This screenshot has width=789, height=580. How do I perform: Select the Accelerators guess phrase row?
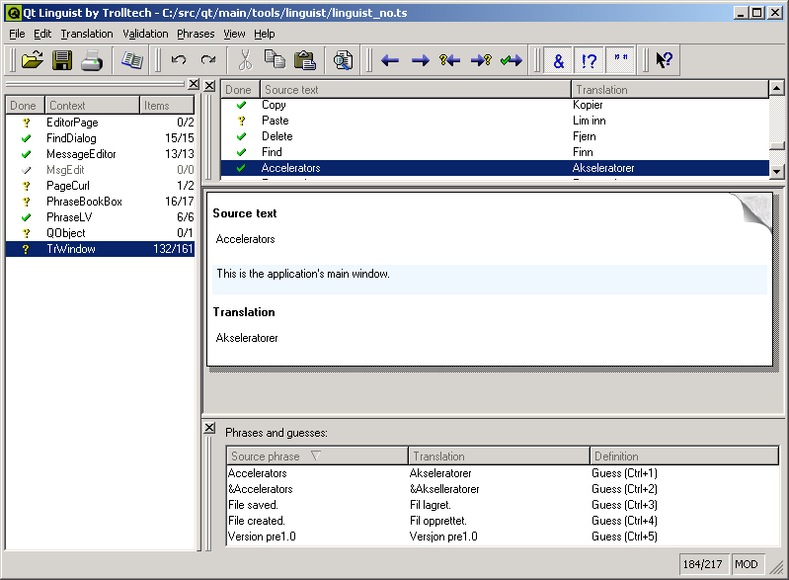click(x=258, y=473)
